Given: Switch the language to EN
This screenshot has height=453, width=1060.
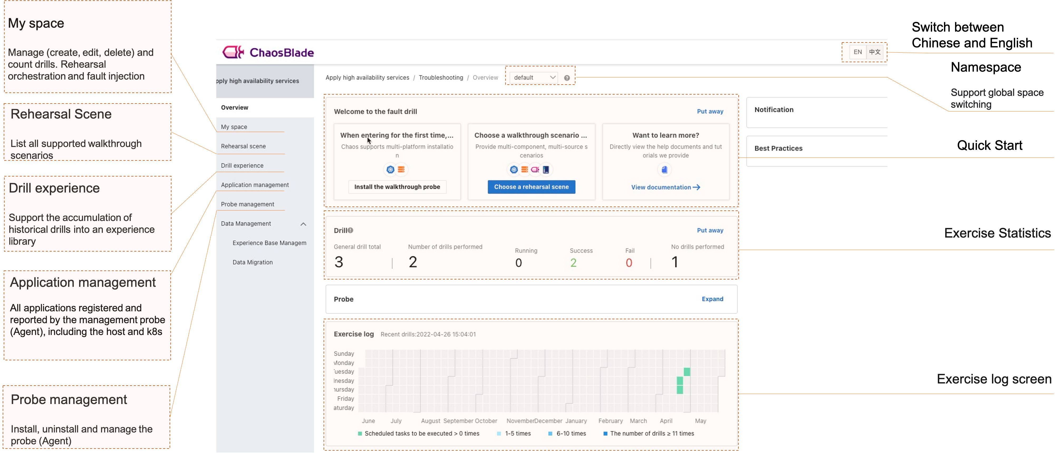Looking at the screenshot, I should pos(857,52).
